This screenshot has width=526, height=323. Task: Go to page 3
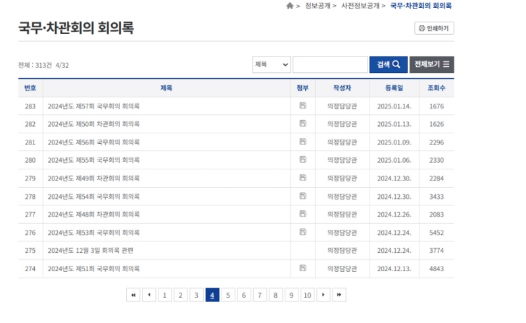[x=196, y=295]
